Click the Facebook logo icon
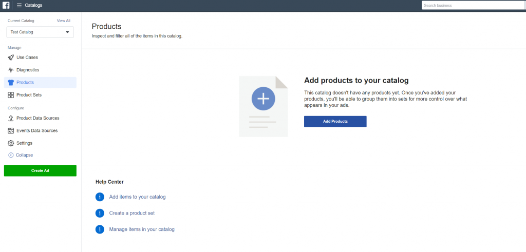Image resolution: width=526 pixels, height=252 pixels. (x=6, y=5)
